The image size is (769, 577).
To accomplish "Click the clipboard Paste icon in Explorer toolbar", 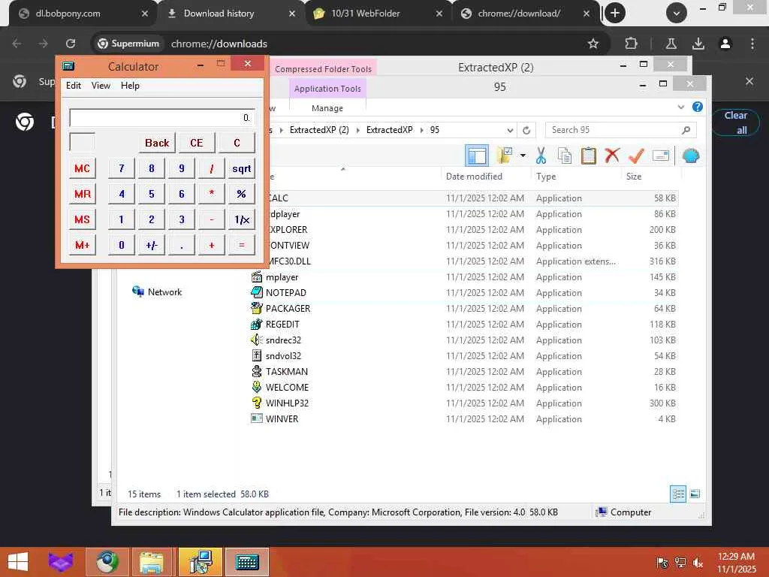I will [x=589, y=156].
